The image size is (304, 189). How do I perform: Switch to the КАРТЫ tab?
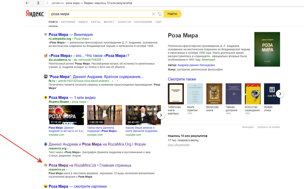pyautogui.click(x=96, y=22)
